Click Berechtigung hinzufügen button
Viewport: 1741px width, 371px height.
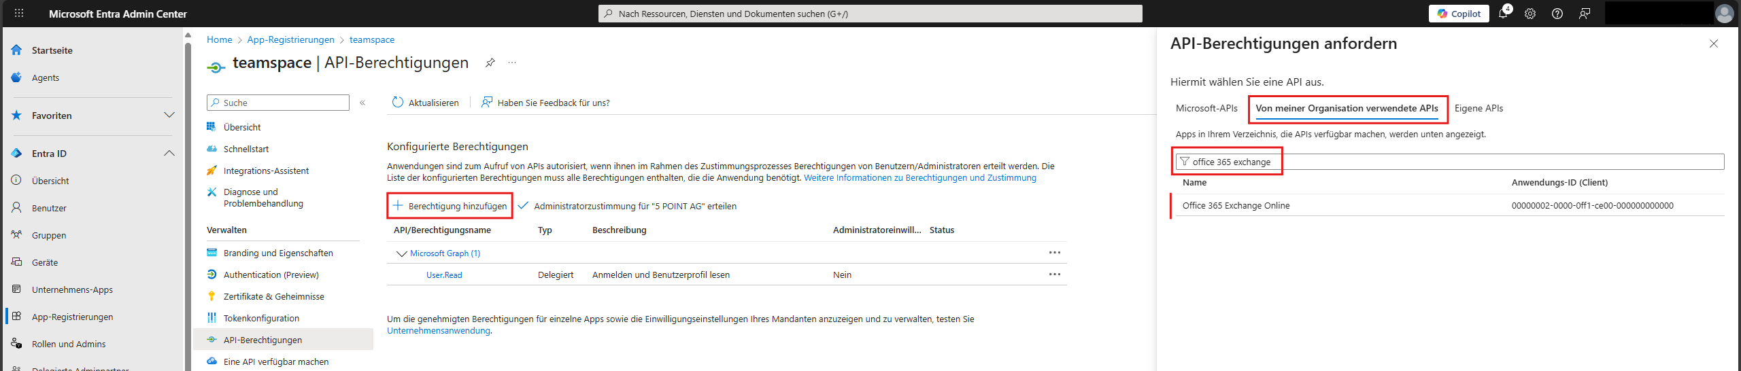[450, 206]
